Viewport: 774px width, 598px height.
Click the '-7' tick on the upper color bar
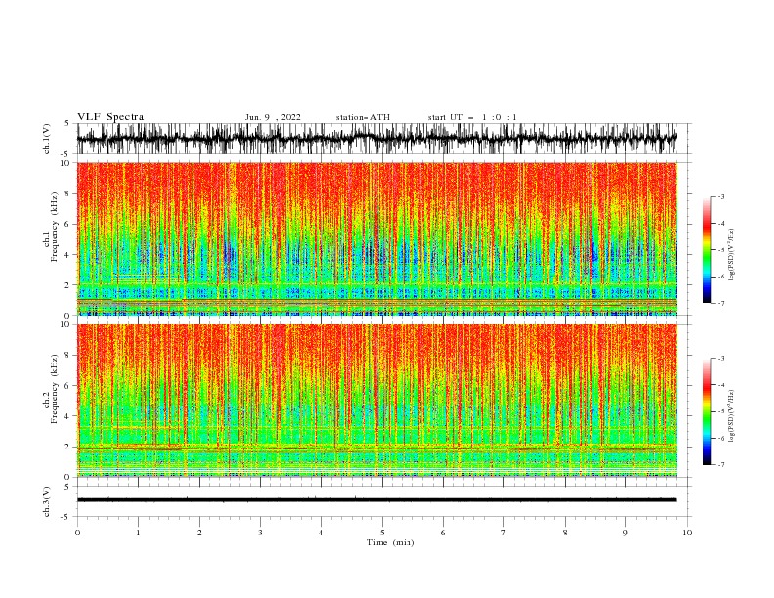point(720,303)
